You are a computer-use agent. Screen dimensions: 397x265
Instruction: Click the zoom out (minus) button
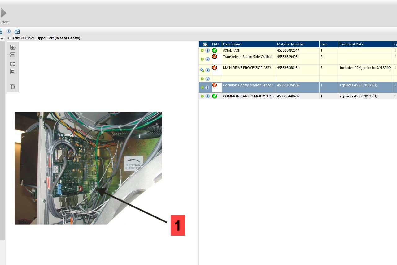click(13, 55)
